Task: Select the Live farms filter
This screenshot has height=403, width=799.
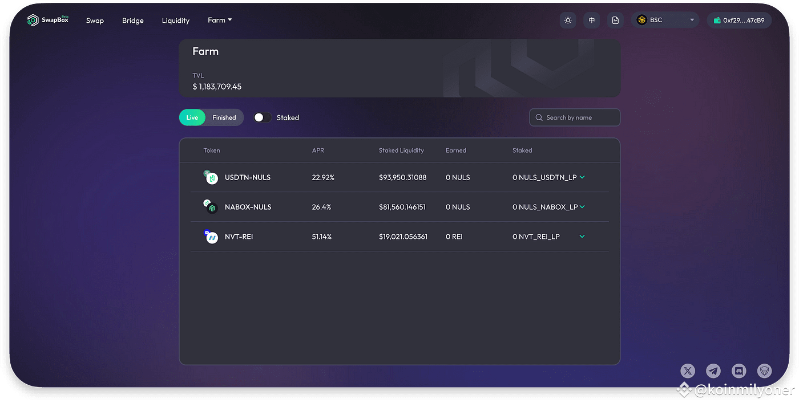Action: (x=192, y=117)
